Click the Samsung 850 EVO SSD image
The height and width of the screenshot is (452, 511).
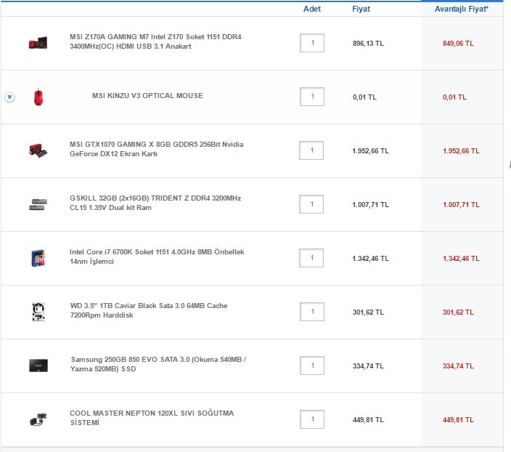(38, 366)
